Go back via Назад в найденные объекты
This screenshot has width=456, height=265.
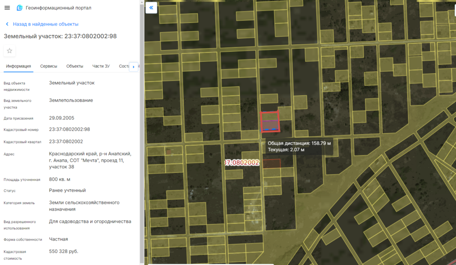46,24
